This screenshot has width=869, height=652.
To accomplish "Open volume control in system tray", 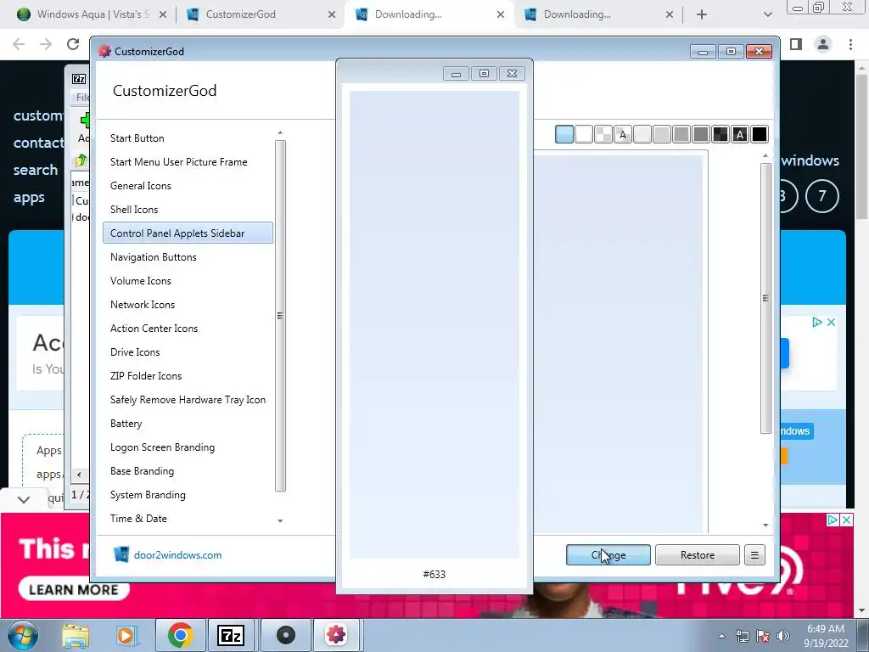I will [782, 636].
